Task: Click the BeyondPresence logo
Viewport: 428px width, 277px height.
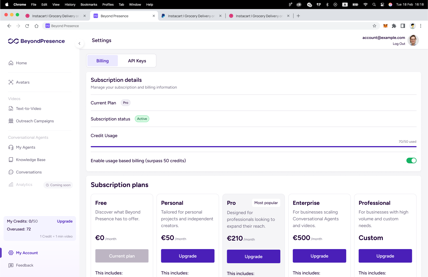Action: point(36,41)
